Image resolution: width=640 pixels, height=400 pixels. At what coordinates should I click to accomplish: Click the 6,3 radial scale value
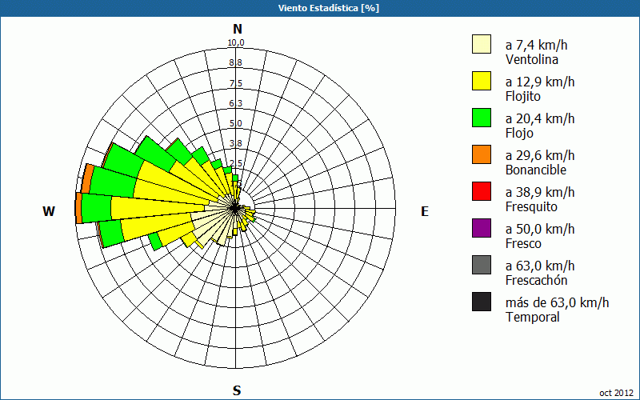(x=235, y=103)
